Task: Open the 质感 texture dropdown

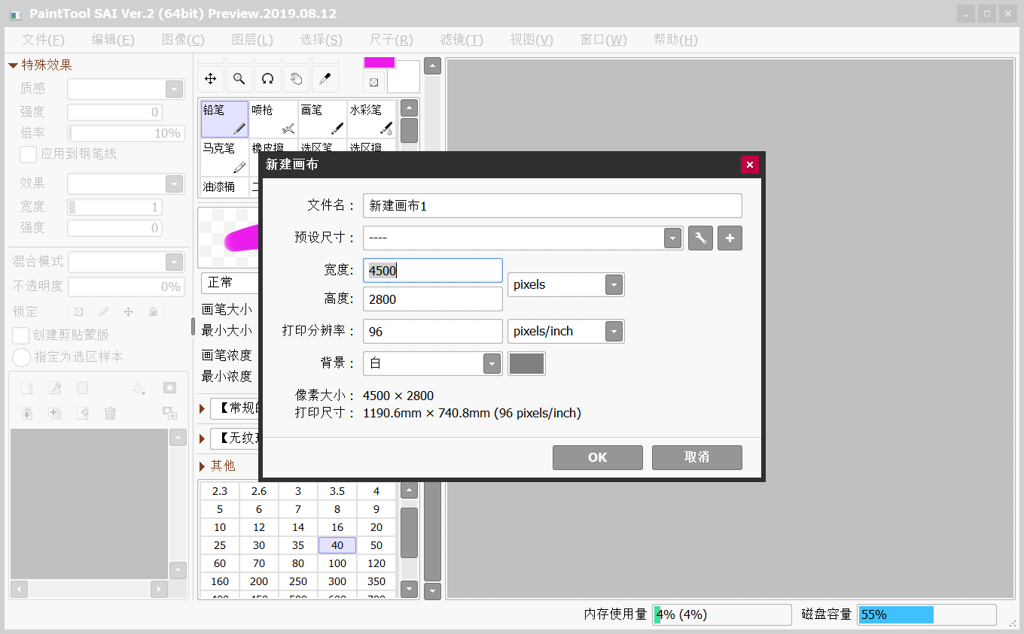Action: point(126,89)
